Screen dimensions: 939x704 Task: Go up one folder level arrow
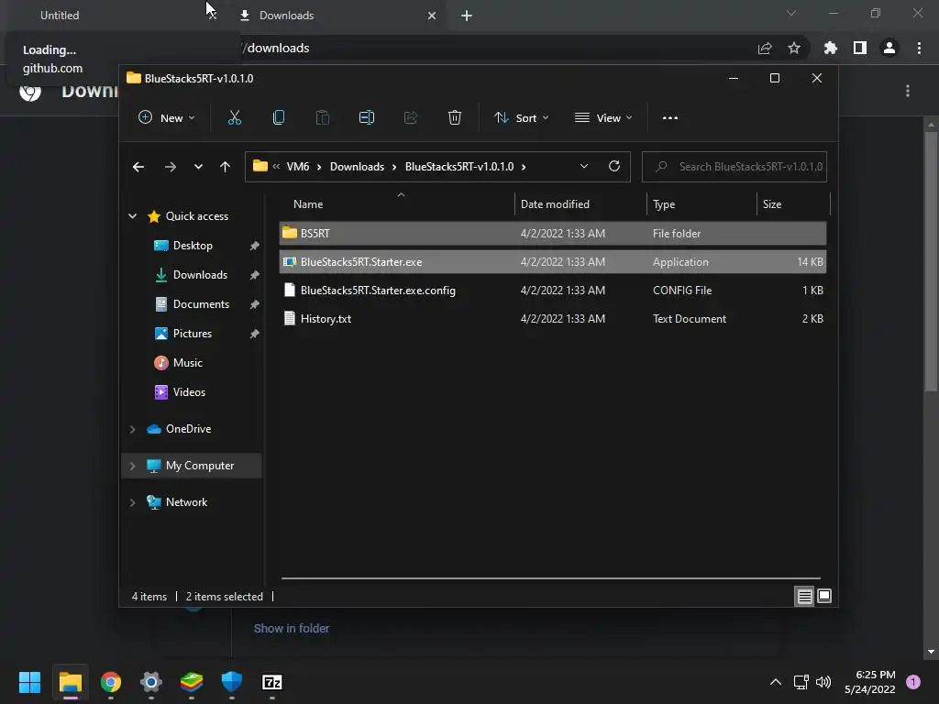click(x=225, y=167)
